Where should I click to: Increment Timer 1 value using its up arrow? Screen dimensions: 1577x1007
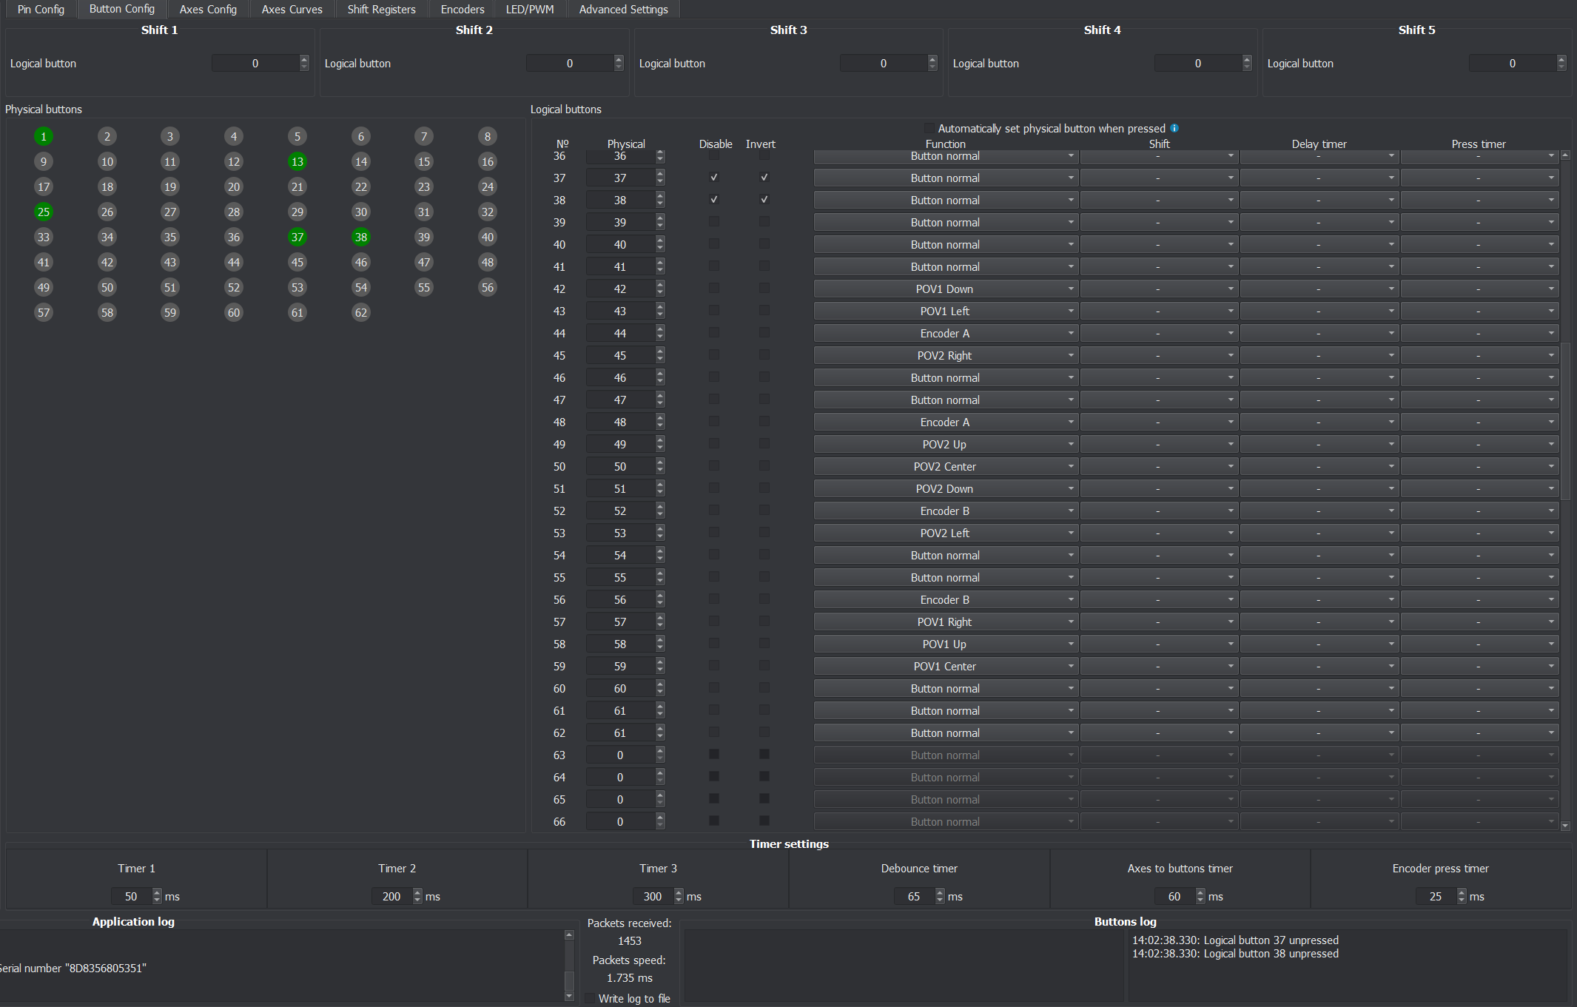(x=156, y=892)
